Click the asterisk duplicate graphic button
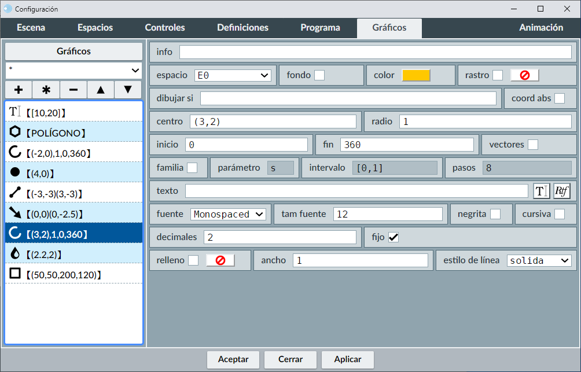The image size is (581, 372). [x=46, y=90]
